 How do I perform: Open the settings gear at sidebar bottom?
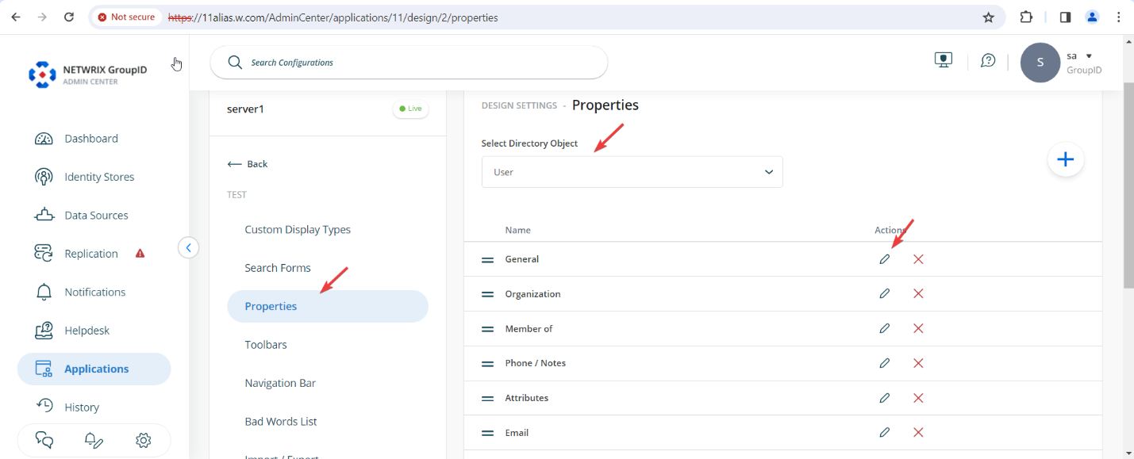pyautogui.click(x=143, y=440)
